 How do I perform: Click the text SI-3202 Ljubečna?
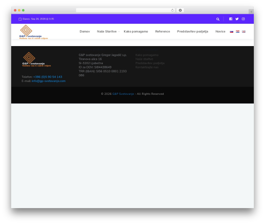coord(91,63)
